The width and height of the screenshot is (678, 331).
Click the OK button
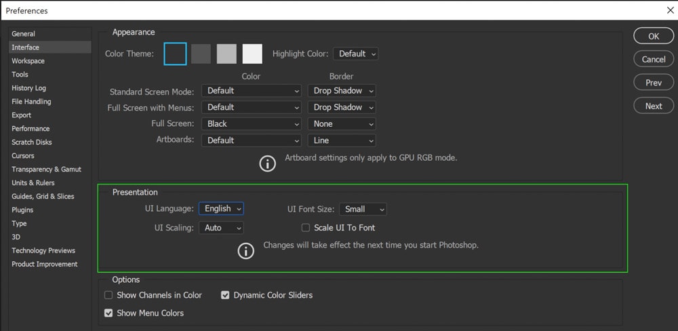pyautogui.click(x=654, y=36)
